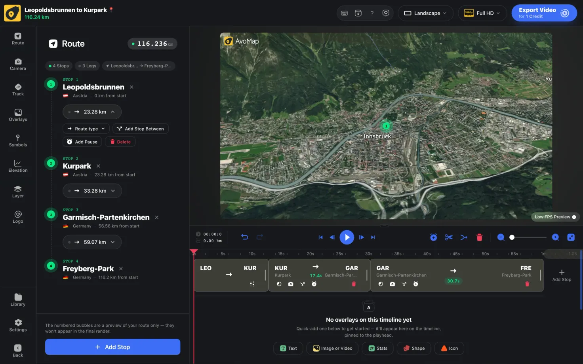
Task: Add a Text overlay to the timeline
Action: click(288, 348)
